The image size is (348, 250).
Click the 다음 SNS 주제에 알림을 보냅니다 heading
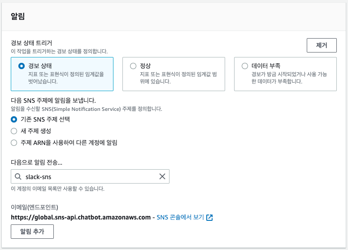coord(53,101)
